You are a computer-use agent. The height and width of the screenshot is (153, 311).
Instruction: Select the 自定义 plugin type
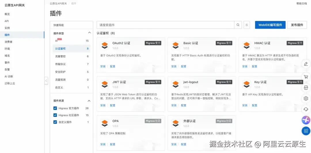pos(71,87)
